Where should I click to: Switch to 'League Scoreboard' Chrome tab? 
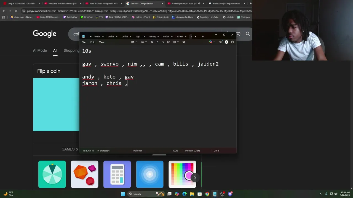click(x=21, y=4)
